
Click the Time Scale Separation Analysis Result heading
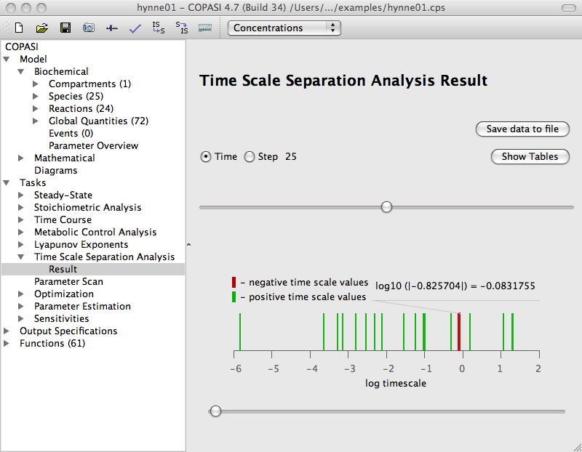[343, 81]
